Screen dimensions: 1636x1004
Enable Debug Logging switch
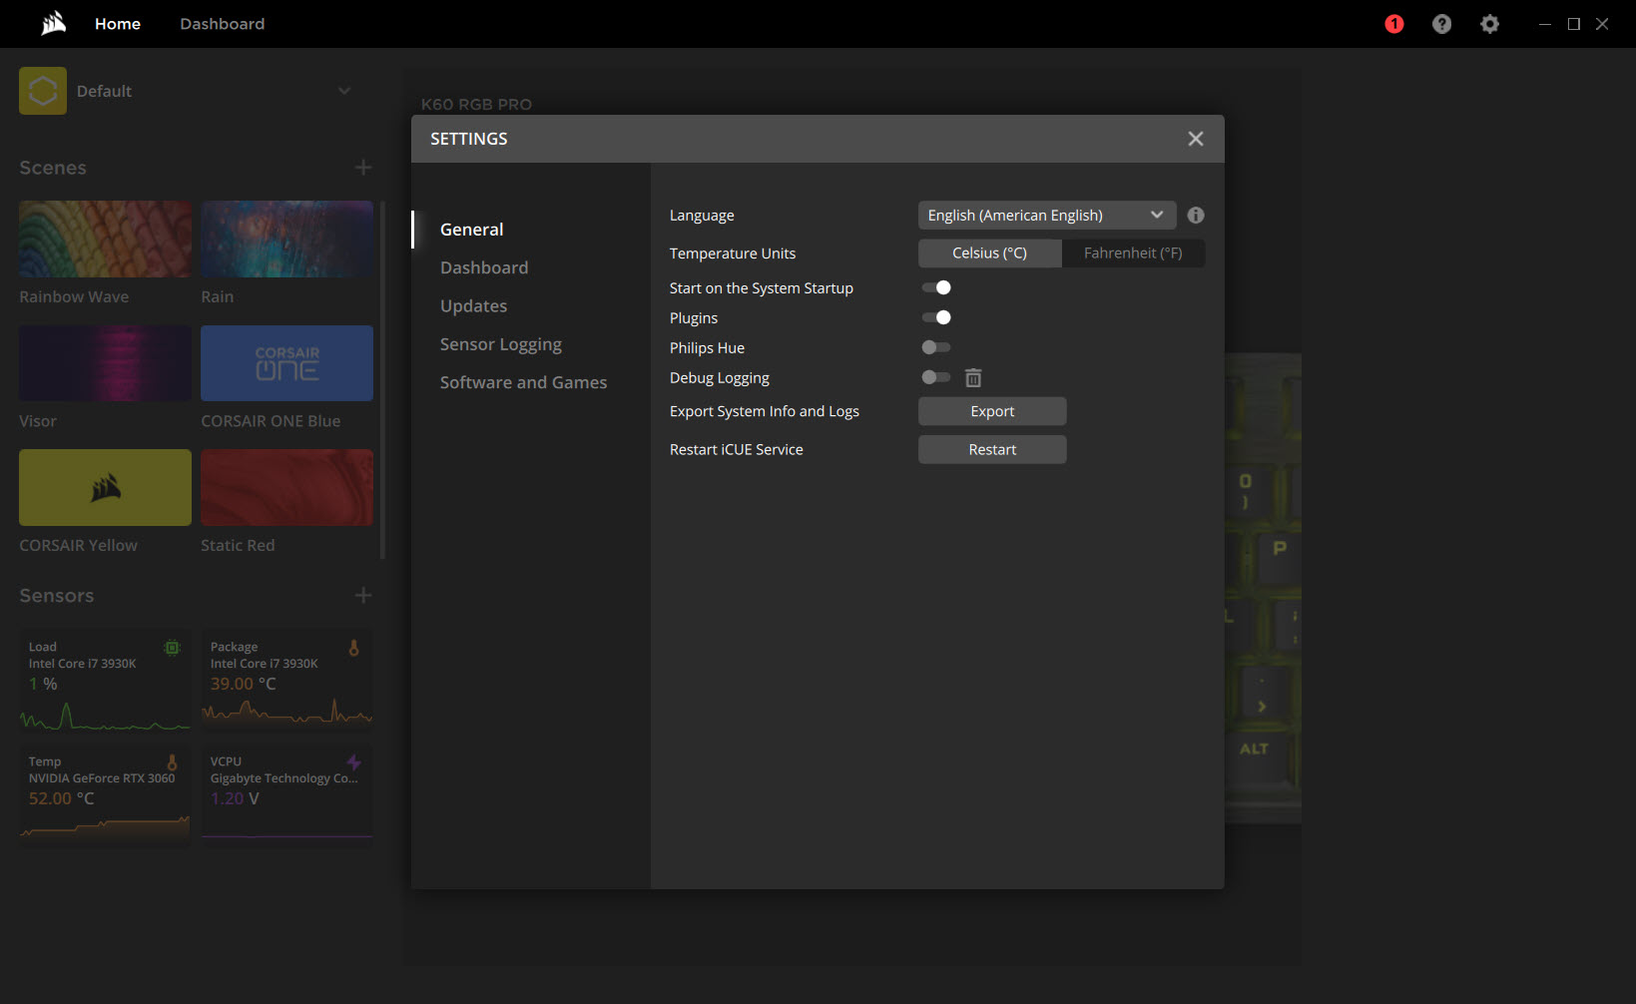[936, 377]
